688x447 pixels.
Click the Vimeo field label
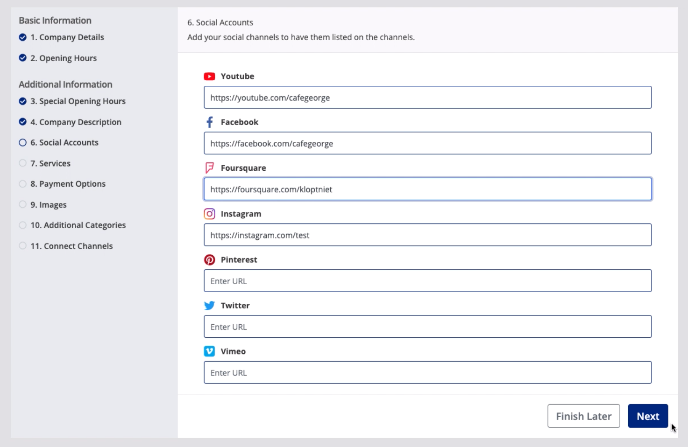[x=233, y=351]
